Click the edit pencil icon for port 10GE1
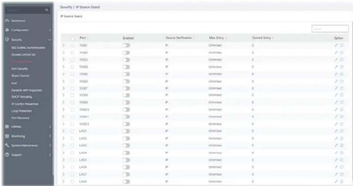The width and height of the screenshot is (353, 186). pos(336,45)
